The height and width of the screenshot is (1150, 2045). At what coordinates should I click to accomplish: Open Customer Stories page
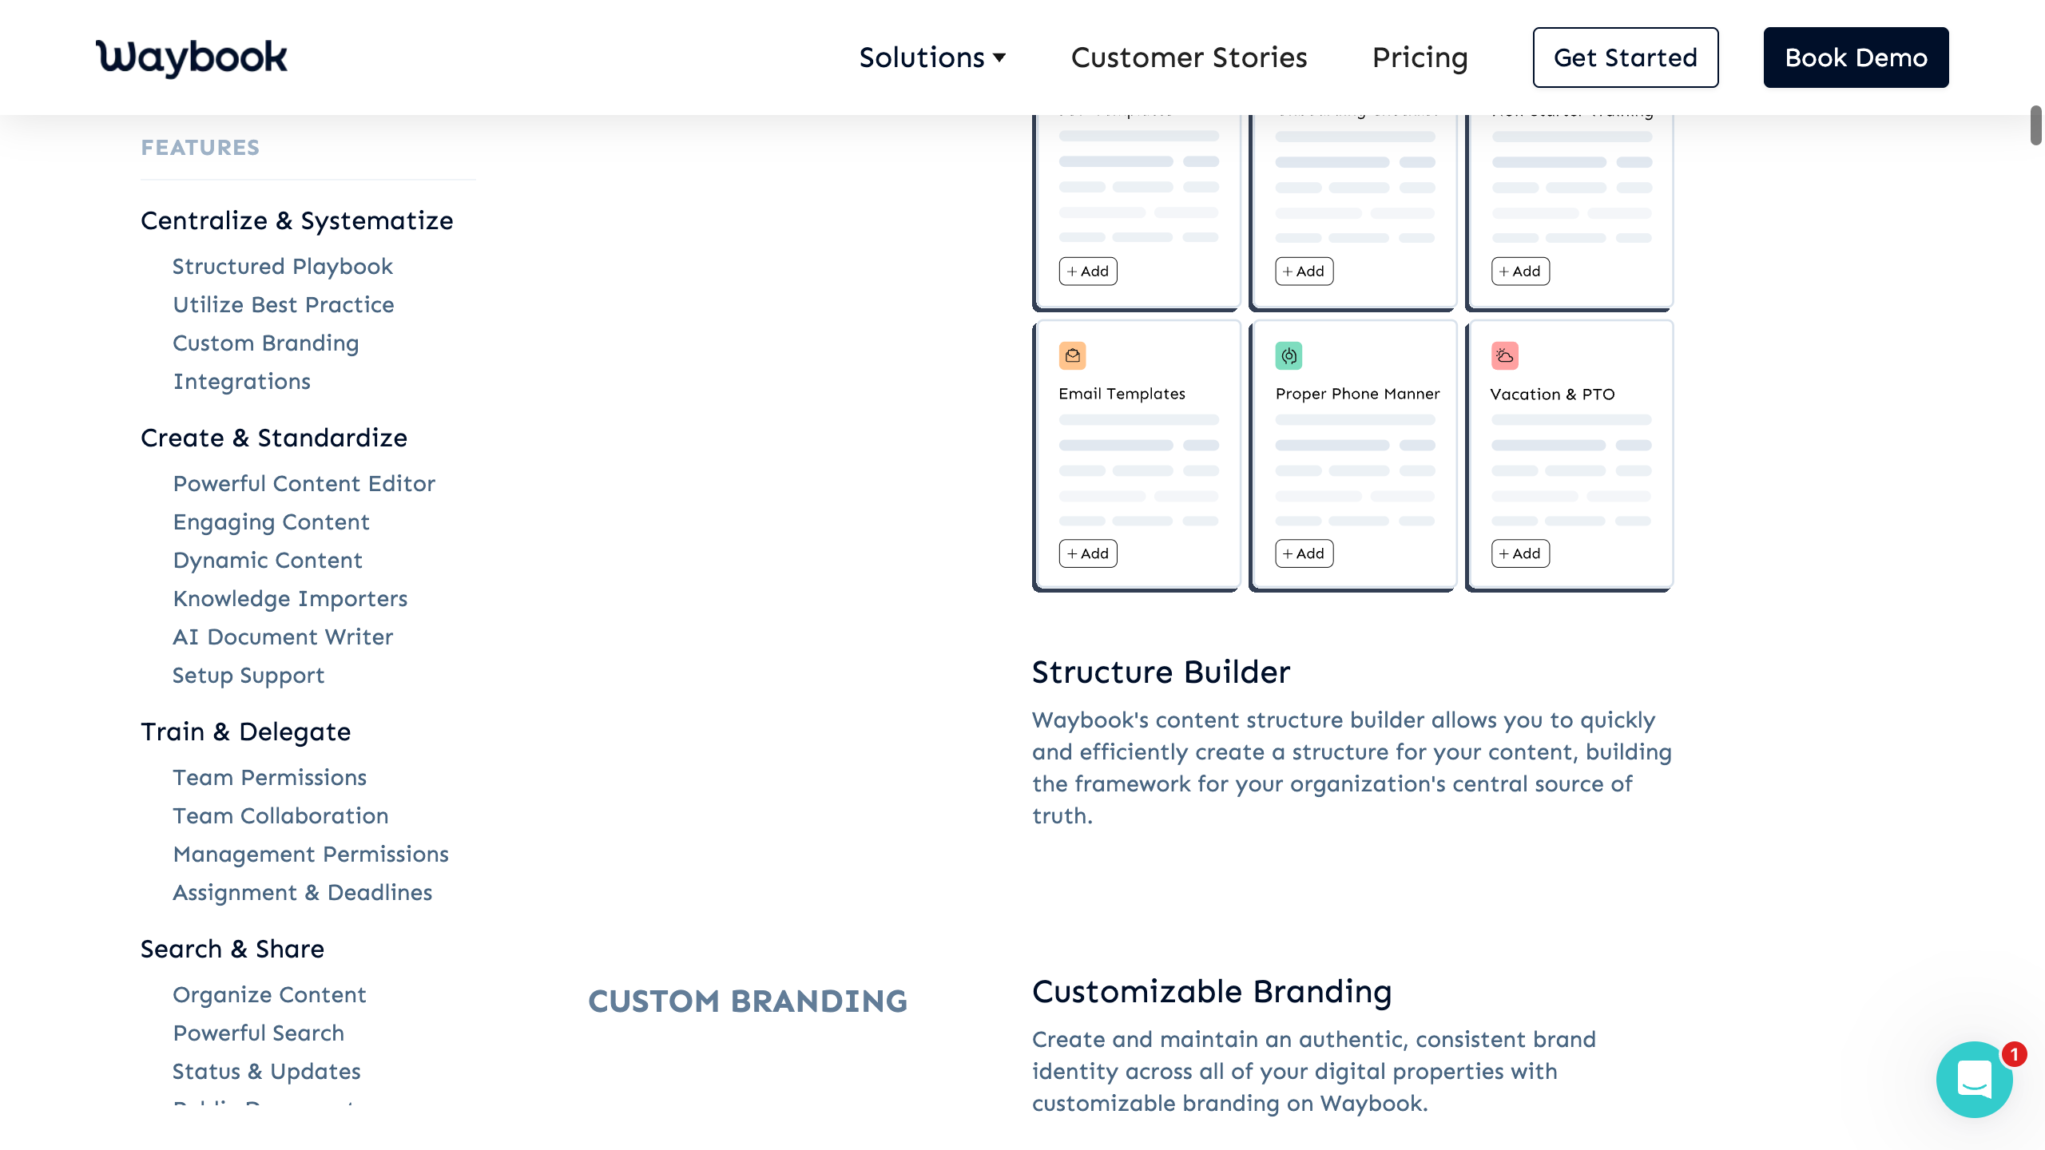pos(1189,57)
